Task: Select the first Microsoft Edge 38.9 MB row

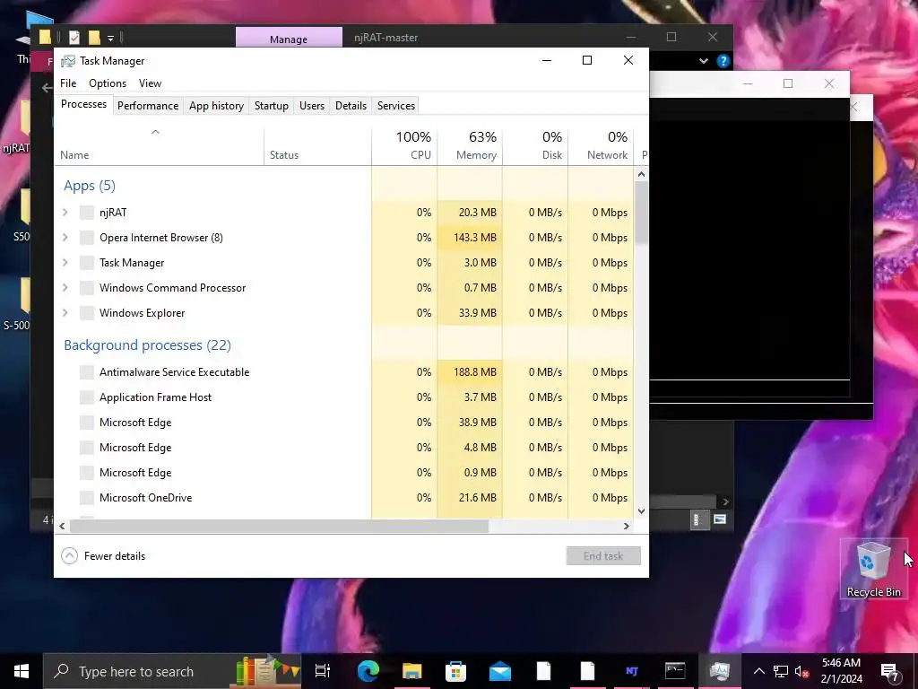Action: (344, 423)
